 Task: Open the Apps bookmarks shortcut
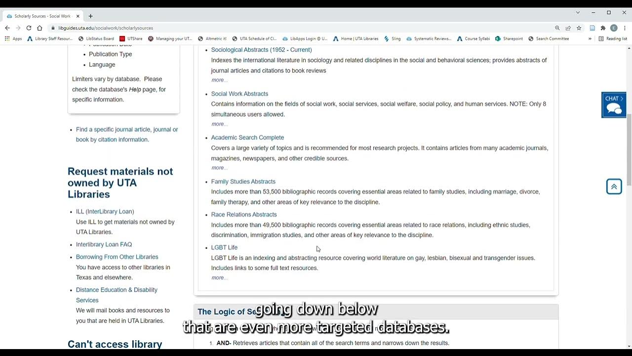pyautogui.click(x=13, y=39)
